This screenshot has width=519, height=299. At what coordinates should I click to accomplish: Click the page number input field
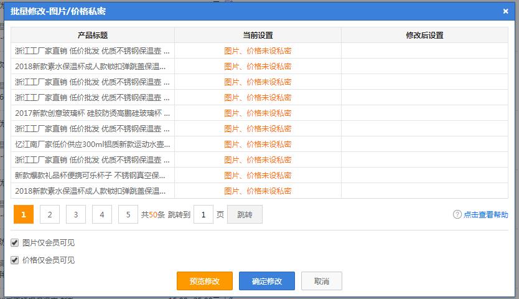pyautogui.click(x=203, y=214)
